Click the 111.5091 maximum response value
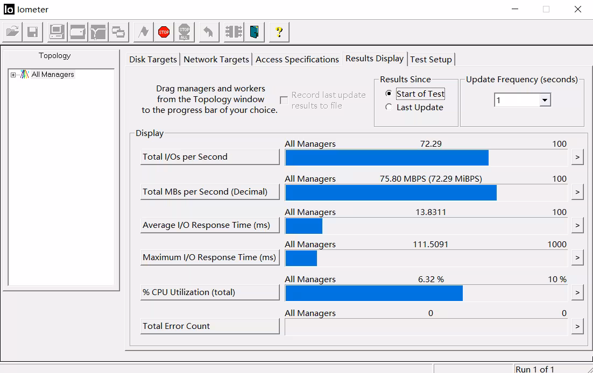This screenshot has width=593, height=373. tap(430, 245)
